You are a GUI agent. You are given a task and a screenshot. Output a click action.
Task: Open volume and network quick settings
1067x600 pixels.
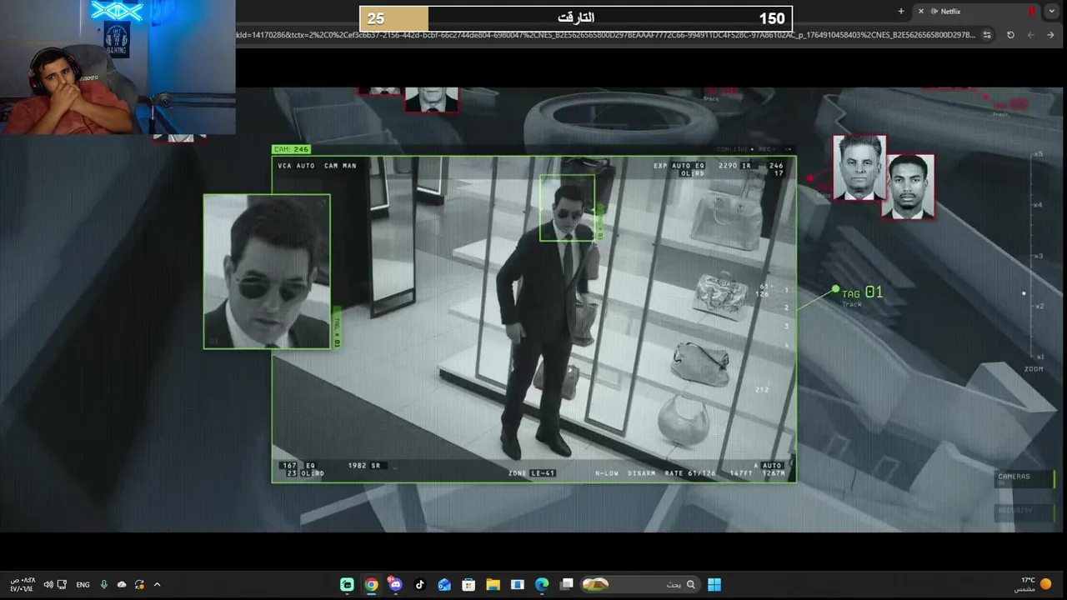[54, 584]
